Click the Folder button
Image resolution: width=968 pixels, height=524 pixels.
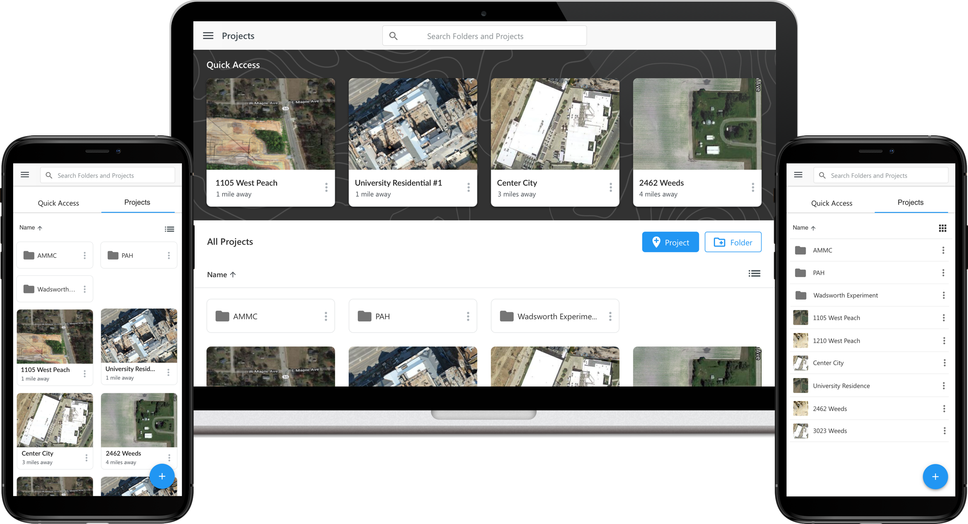(732, 242)
